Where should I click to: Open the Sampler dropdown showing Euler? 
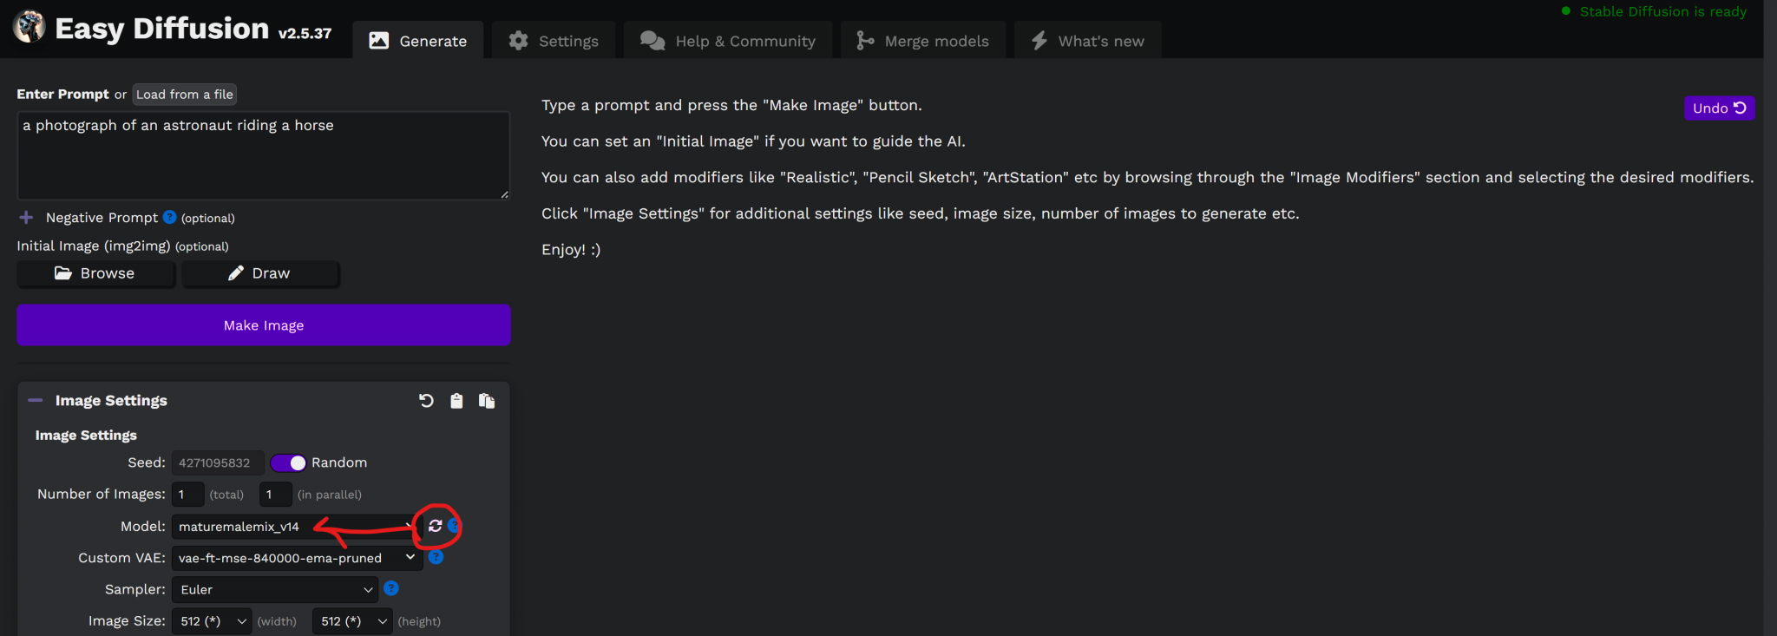(274, 589)
